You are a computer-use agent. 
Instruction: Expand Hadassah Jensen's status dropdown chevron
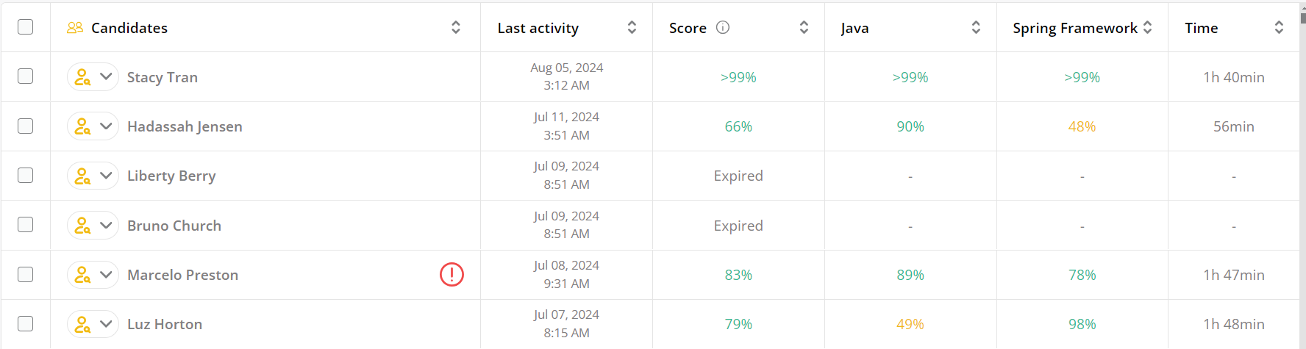click(106, 126)
